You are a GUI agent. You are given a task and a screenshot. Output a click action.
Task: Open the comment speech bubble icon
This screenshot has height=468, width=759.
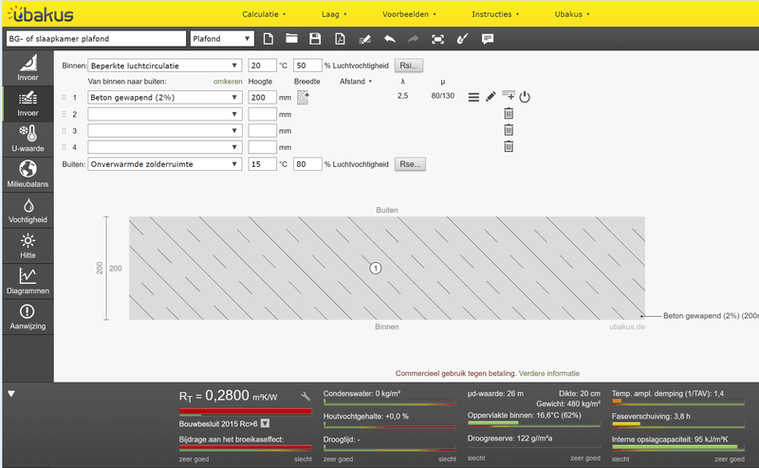click(488, 39)
